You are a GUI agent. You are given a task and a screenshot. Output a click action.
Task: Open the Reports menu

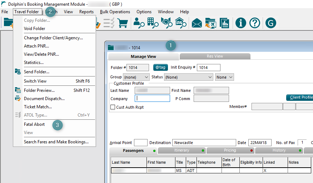tap(86, 12)
